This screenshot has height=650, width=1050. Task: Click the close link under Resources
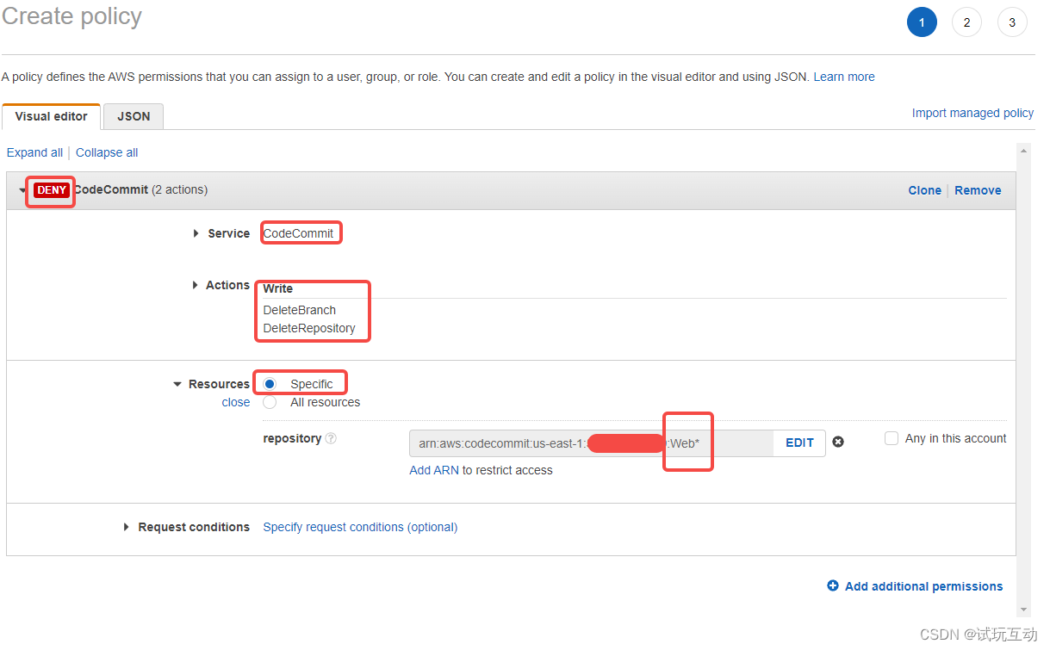tap(236, 402)
